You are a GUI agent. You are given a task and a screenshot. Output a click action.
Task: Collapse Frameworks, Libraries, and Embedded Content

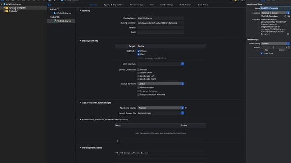click(x=80, y=120)
